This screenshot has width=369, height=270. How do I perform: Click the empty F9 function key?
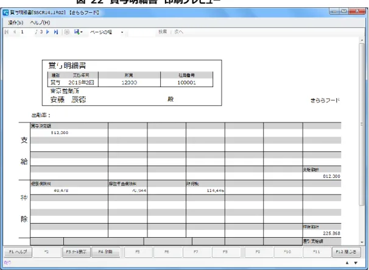(x=258, y=252)
